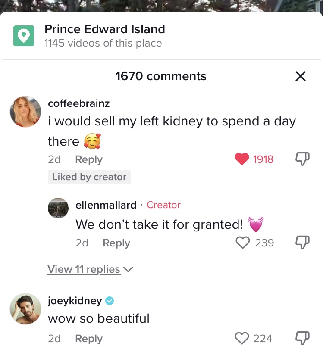Screen dimensions: 323x352
Task: Unlike coffeebrainz's comment with red heart
Action: (242, 159)
